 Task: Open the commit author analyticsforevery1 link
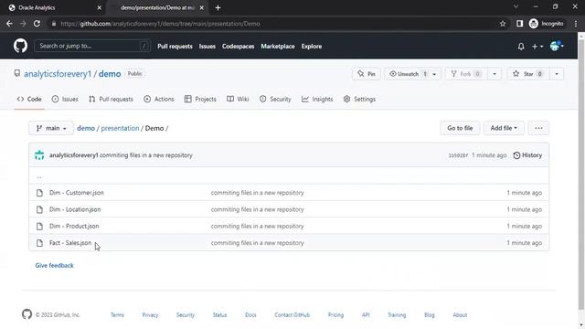[x=73, y=155]
